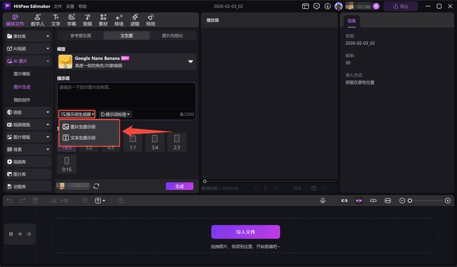Image resolution: width=457 pixels, height=267 pixels.
Task: Switch to the 图片风格化 tab
Action: (173, 35)
